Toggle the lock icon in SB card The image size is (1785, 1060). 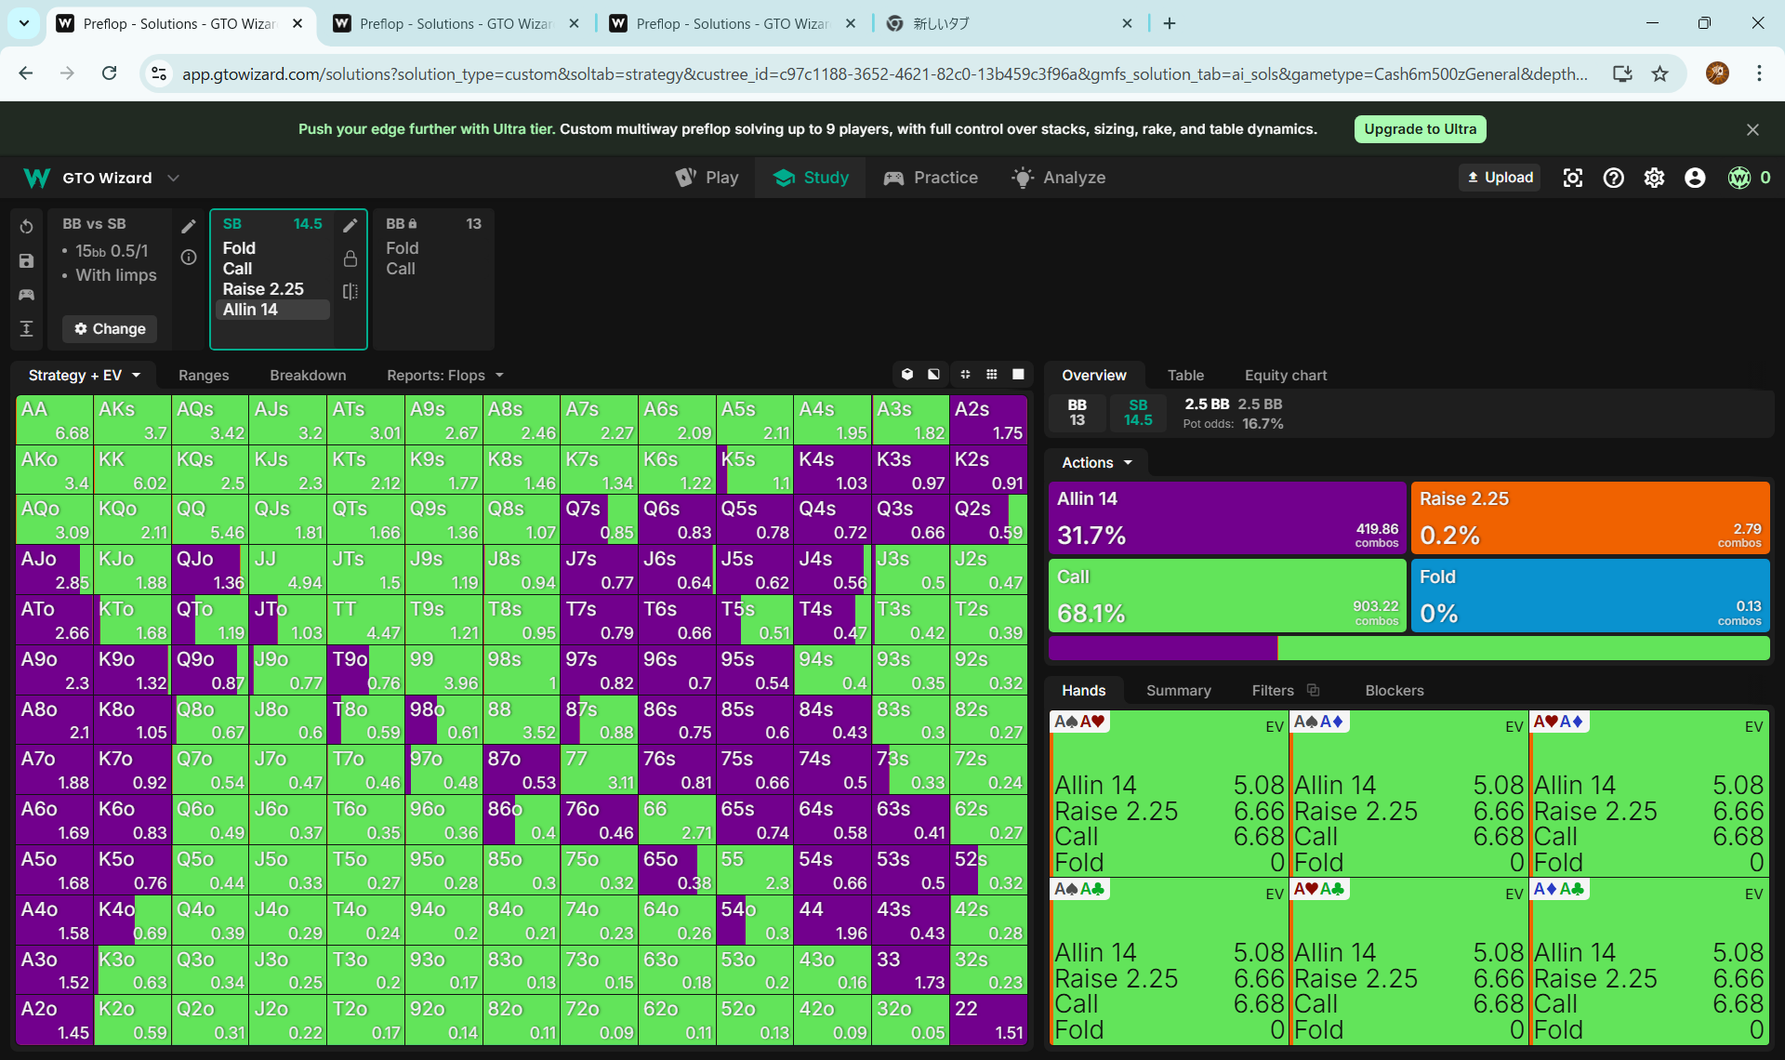(350, 258)
